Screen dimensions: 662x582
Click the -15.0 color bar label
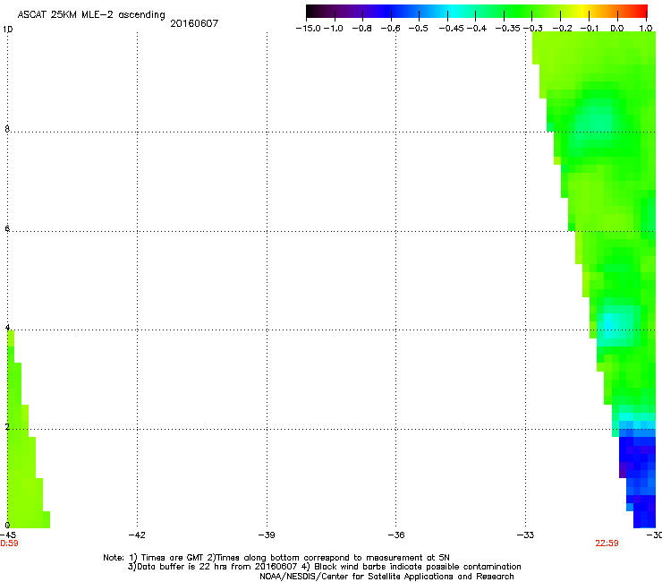(309, 29)
